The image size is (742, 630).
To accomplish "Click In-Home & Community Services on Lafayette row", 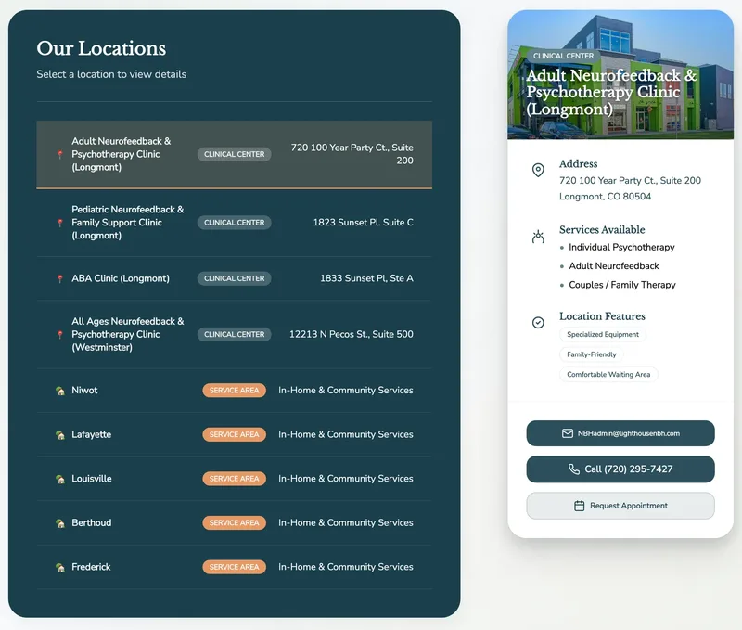I will [x=345, y=434].
